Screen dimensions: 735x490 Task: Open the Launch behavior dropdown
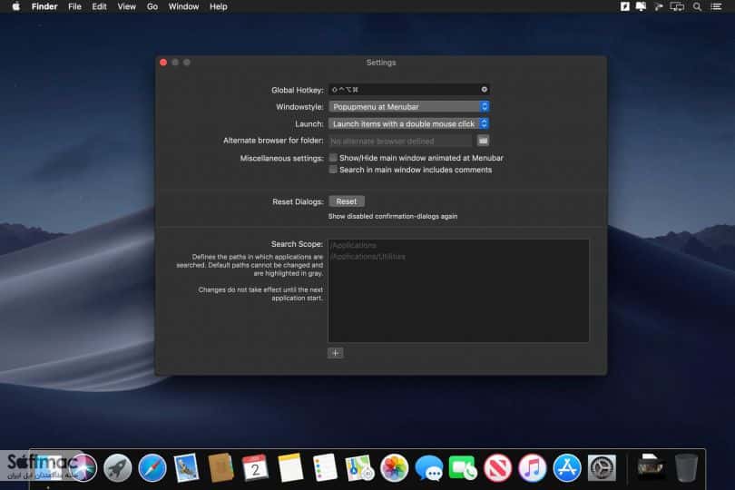408,123
